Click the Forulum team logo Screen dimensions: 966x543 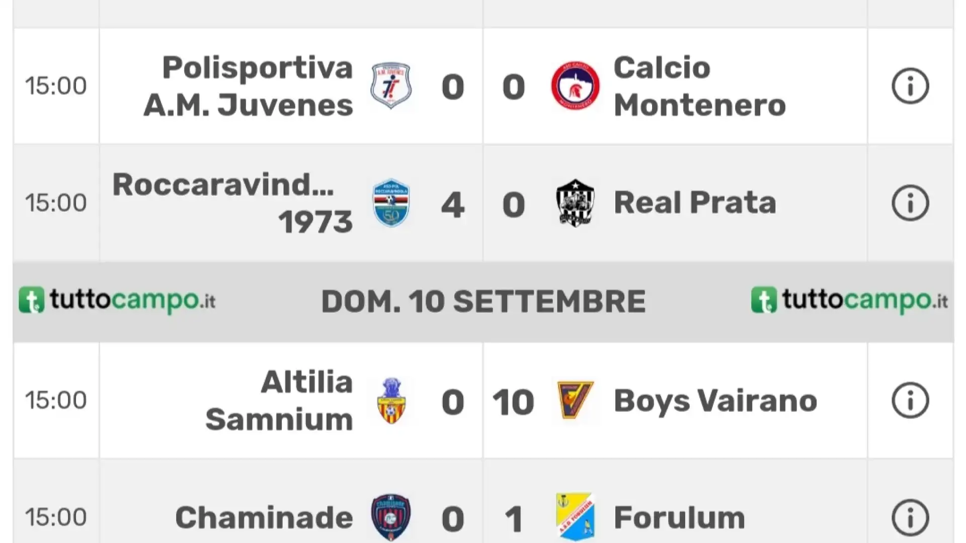(575, 517)
